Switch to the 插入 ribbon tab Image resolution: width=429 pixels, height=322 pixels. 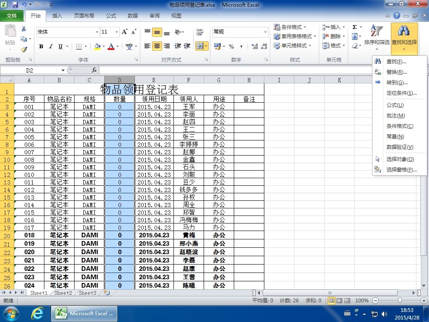point(57,16)
